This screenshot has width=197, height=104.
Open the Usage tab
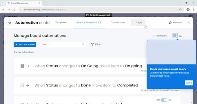[138, 22]
